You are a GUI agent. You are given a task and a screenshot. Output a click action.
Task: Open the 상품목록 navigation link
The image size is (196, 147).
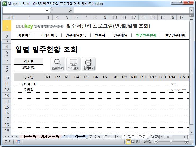click(x=25, y=35)
